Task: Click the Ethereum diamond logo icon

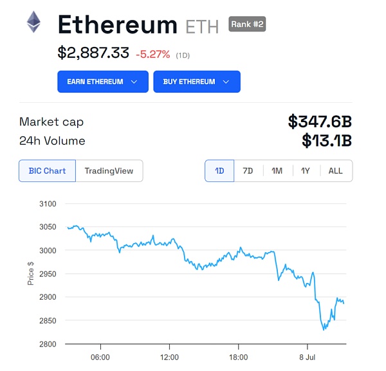Action: 33,23
